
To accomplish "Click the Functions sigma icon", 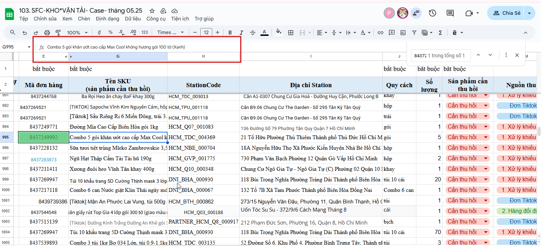I will pos(440,33).
